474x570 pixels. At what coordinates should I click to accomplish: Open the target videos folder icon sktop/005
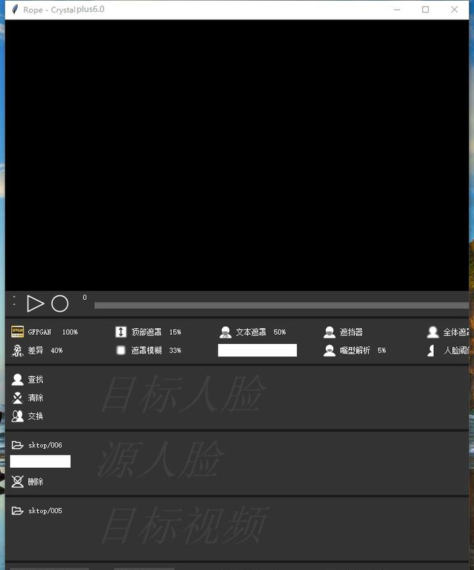point(17,511)
